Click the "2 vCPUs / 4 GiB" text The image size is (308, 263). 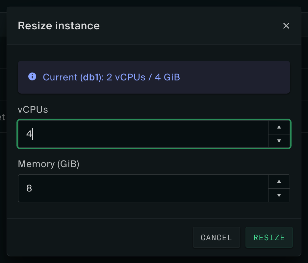pos(143,77)
